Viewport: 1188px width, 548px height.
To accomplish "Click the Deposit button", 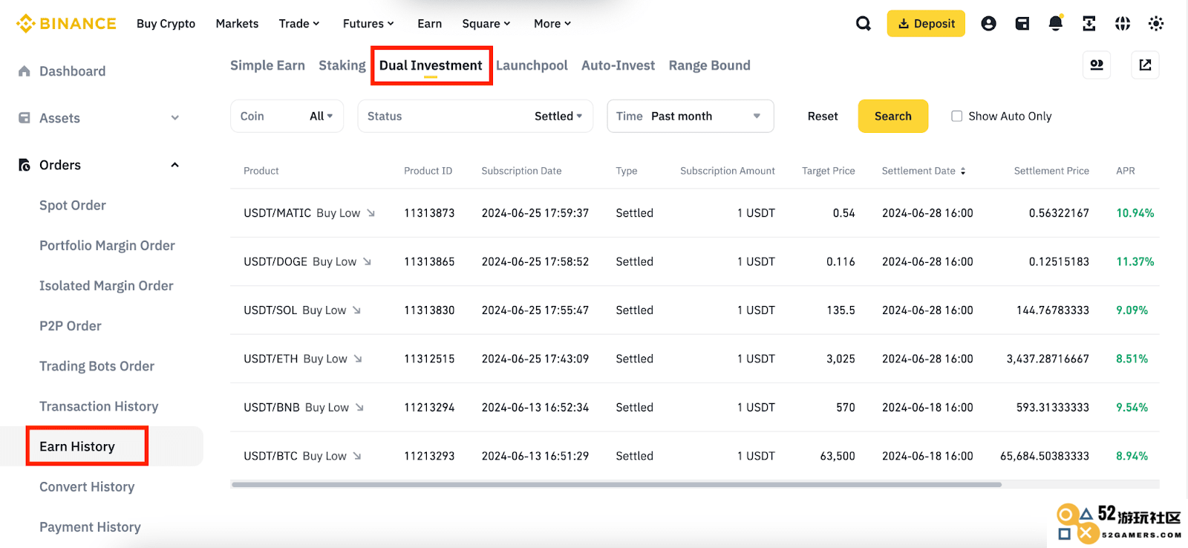I will coord(926,24).
